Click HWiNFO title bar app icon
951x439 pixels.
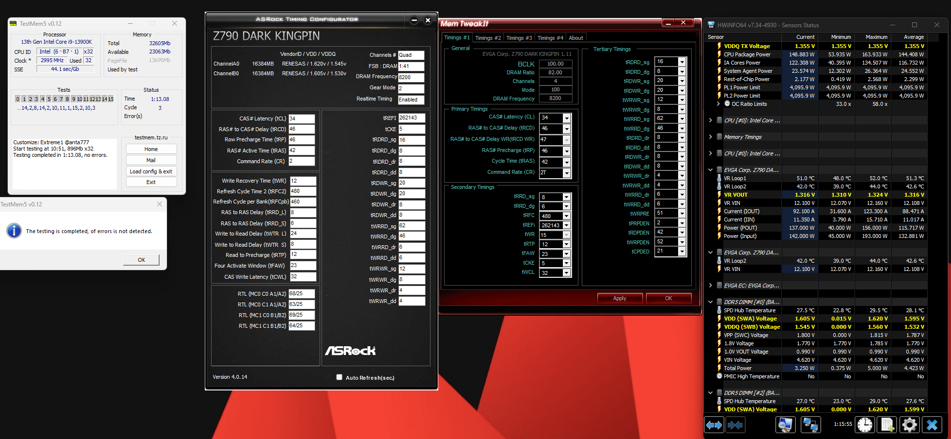coord(711,25)
